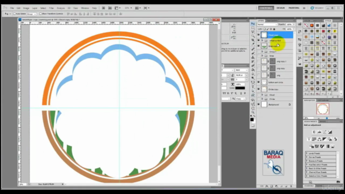Switch to the Swatches tab
This screenshot has width=345, height=194.
click(x=318, y=20)
